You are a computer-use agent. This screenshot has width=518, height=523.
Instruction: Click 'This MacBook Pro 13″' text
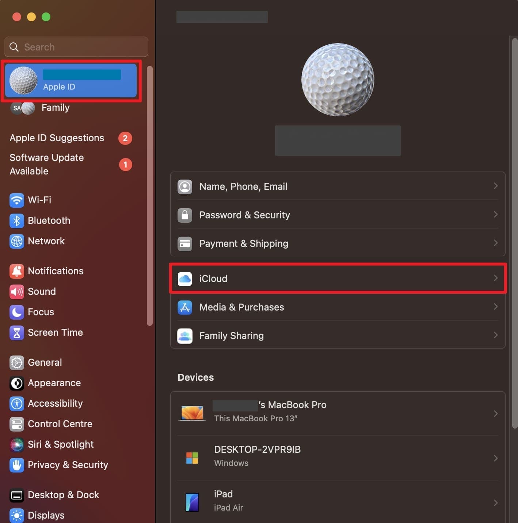pyautogui.click(x=256, y=418)
